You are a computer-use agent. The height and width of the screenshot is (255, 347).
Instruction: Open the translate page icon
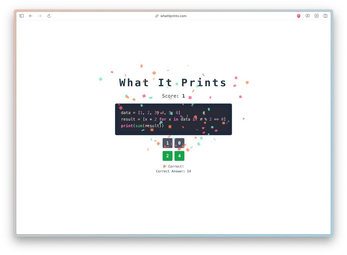click(x=308, y=16)
